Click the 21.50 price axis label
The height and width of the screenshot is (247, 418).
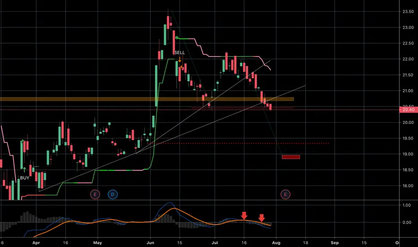408,75
